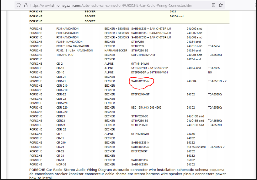
Task: Select the '2402' cell in yellow section
Action: [x=173, y=11]
